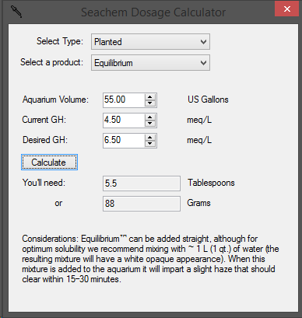Select the Current GH field showing 4.50
The image size is (302, 318).
(x=124, y=121)
